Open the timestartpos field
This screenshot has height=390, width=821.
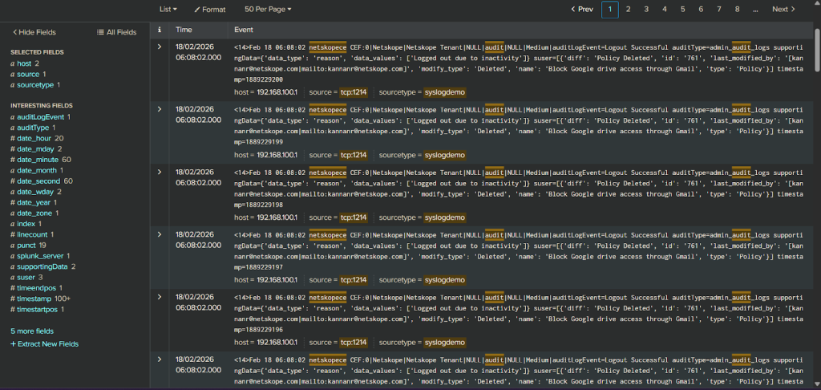(x=37, y=309)
